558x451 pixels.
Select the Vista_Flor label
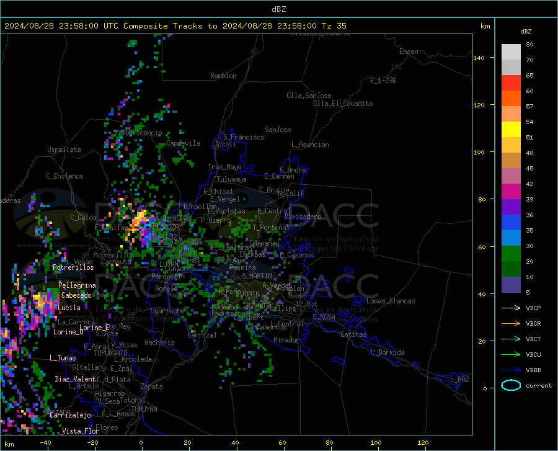tap(81, 431)
